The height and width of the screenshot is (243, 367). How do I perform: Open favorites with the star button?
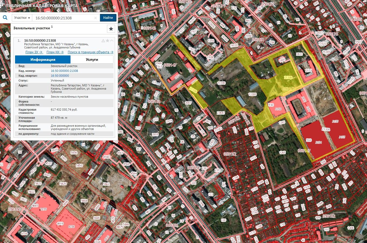(x=111, y=29)
